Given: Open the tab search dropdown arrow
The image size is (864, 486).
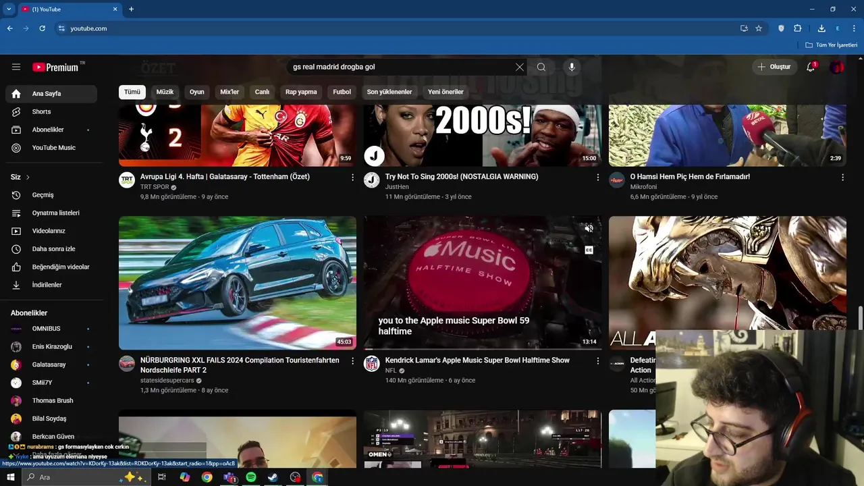Looking at the screenshot, I should click(9, 9).
